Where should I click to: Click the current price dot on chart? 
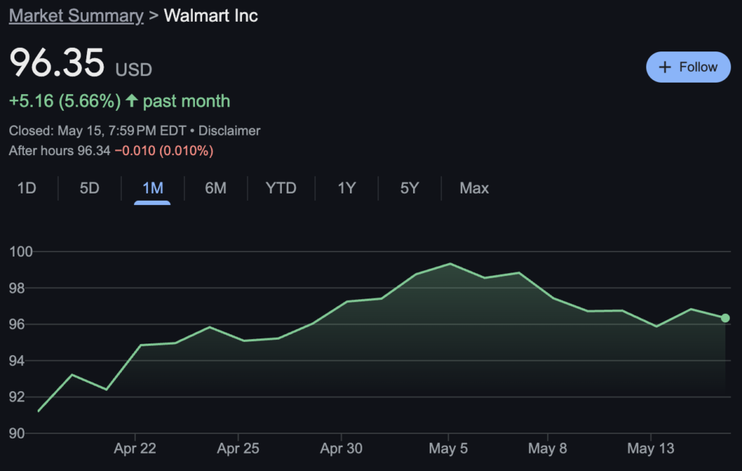(x=725, y=318)
